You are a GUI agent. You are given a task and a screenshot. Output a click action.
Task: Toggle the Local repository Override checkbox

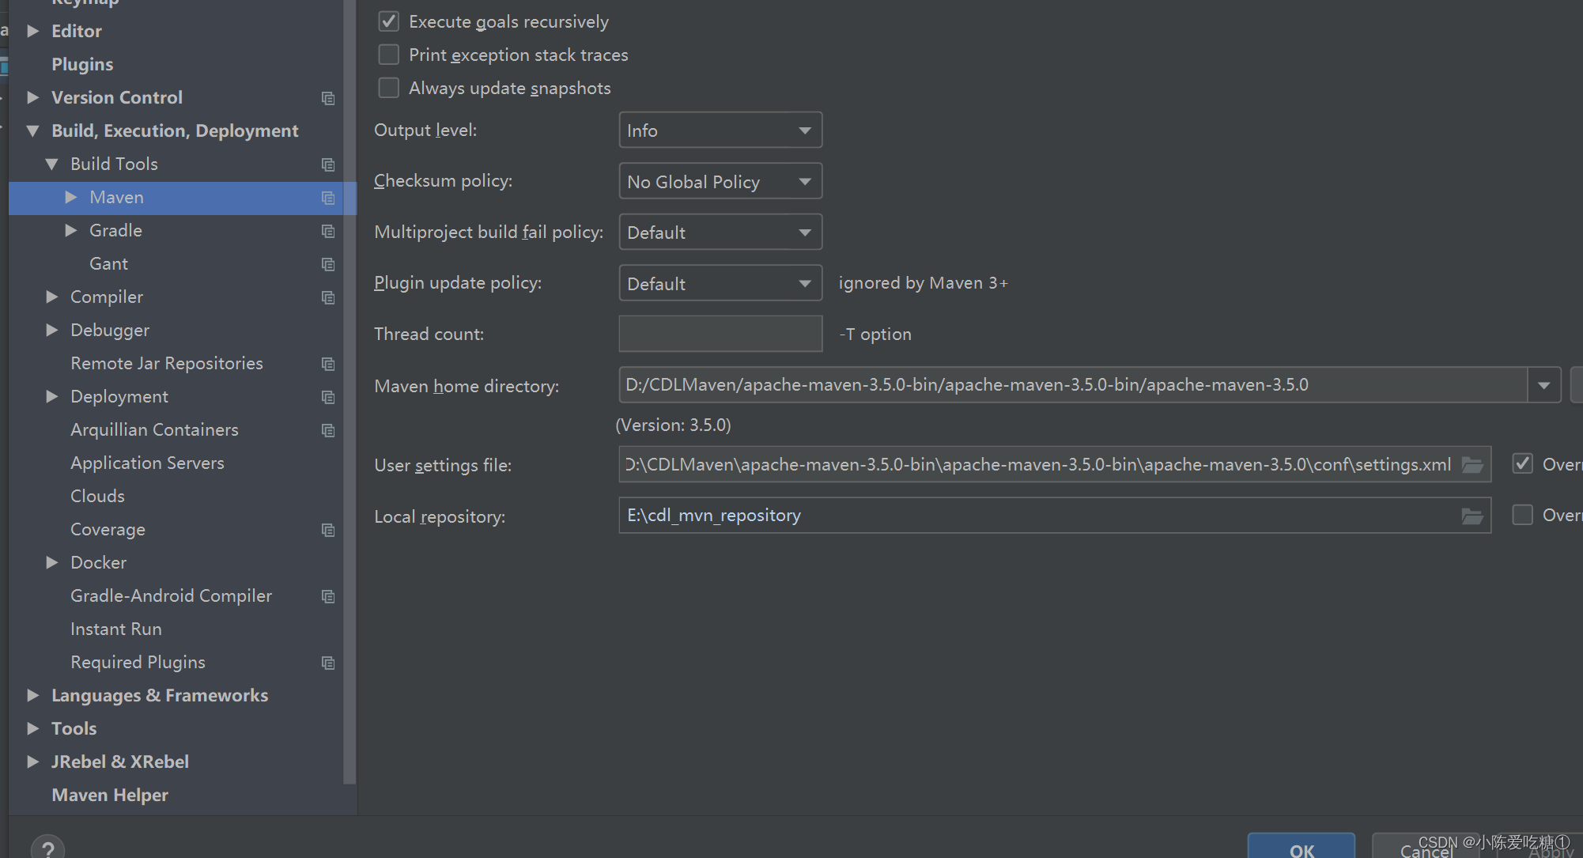click(x=1522, y=515)
